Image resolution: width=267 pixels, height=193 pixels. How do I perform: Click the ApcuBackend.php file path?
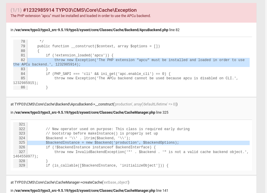point(91,30)
